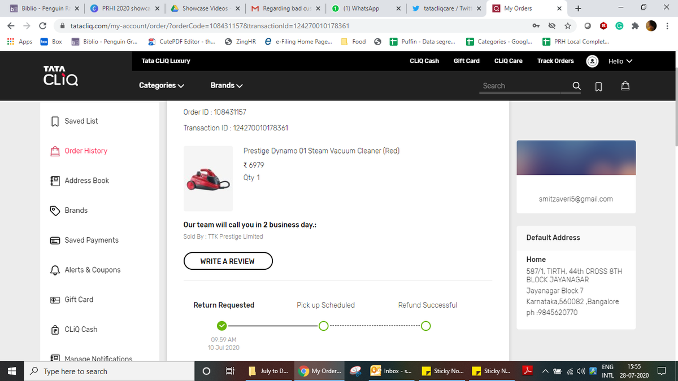Open the Adobe Acrobat taskbar icon
Viewport: 678px width, 381px height.
point(527,371)
